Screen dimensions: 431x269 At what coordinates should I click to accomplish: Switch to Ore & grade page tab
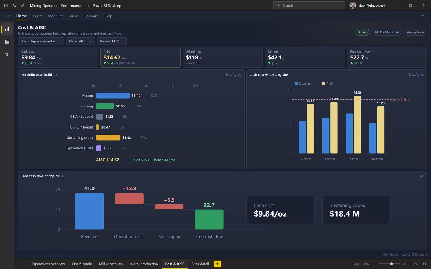click(82, 264)
